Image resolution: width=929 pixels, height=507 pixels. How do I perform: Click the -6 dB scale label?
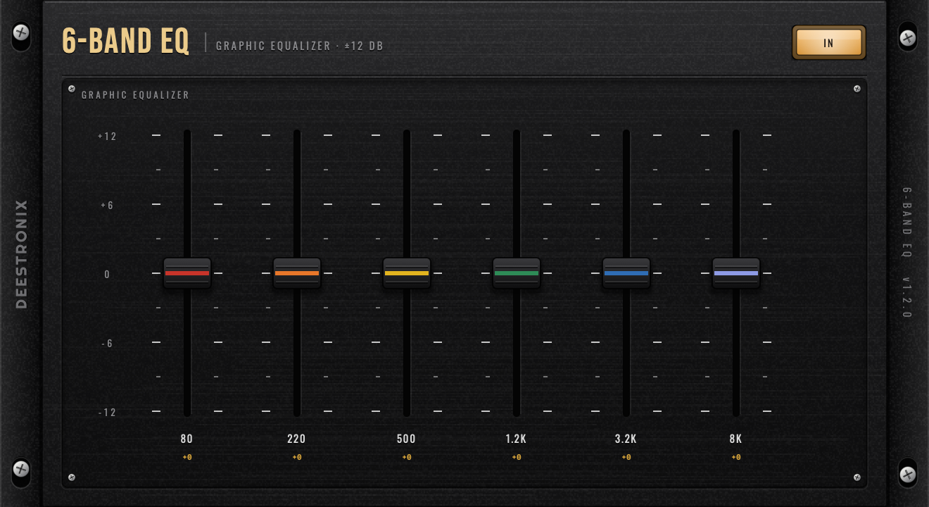[107, 344]
